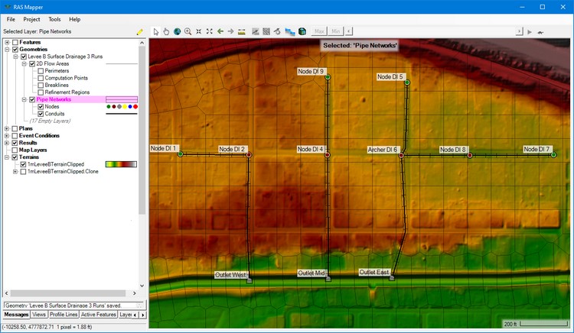This screenshot has height=333, width=574.
Task: Open the Tools menu
Action: (54, 18)
